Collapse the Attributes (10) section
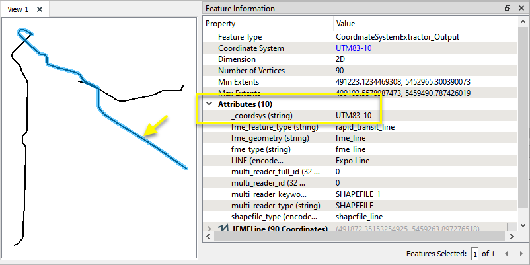This screenshot has width=530, height=265. pyautogui.click(x=209, y=104)
